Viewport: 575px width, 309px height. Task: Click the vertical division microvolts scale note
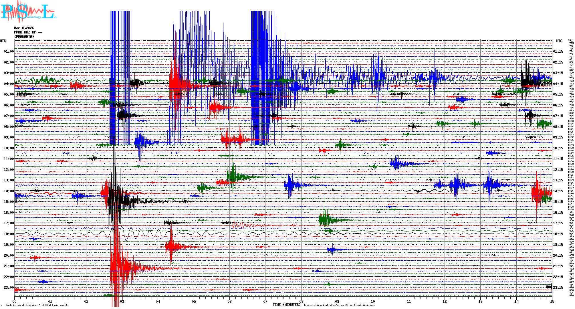click(x=37, y=305)
